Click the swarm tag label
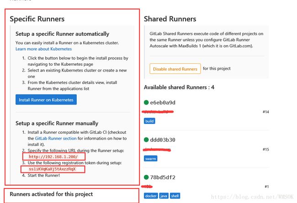 [x=151, y=159]
